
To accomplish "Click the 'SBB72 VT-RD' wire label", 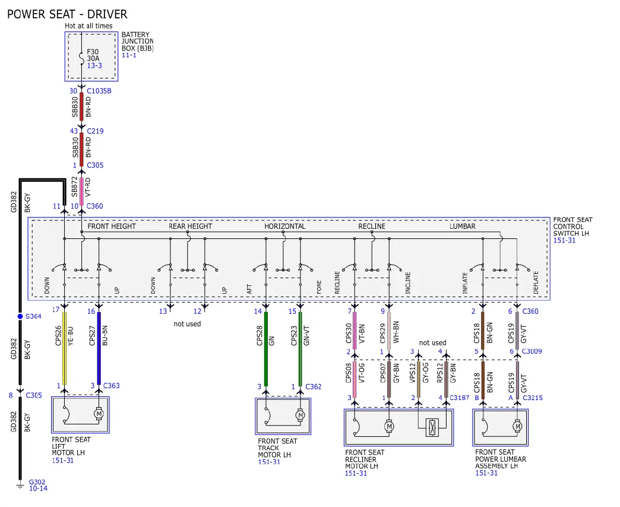I will tap(81, 187).
